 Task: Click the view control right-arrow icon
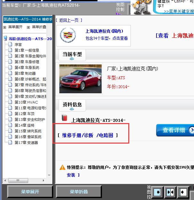click(157, 192)
